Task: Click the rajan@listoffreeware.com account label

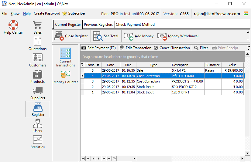Action: (217, 14)
